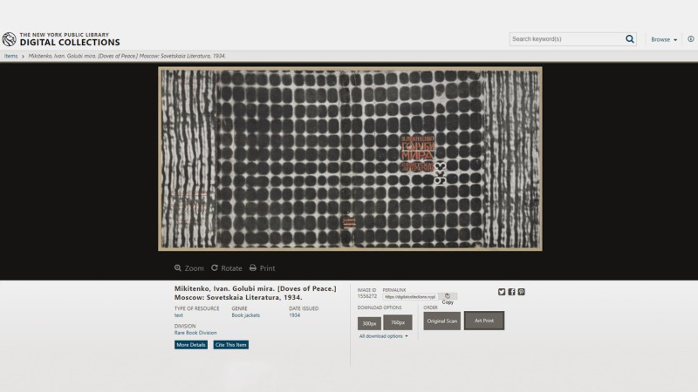Expand All download options

[x=383, y=336]
